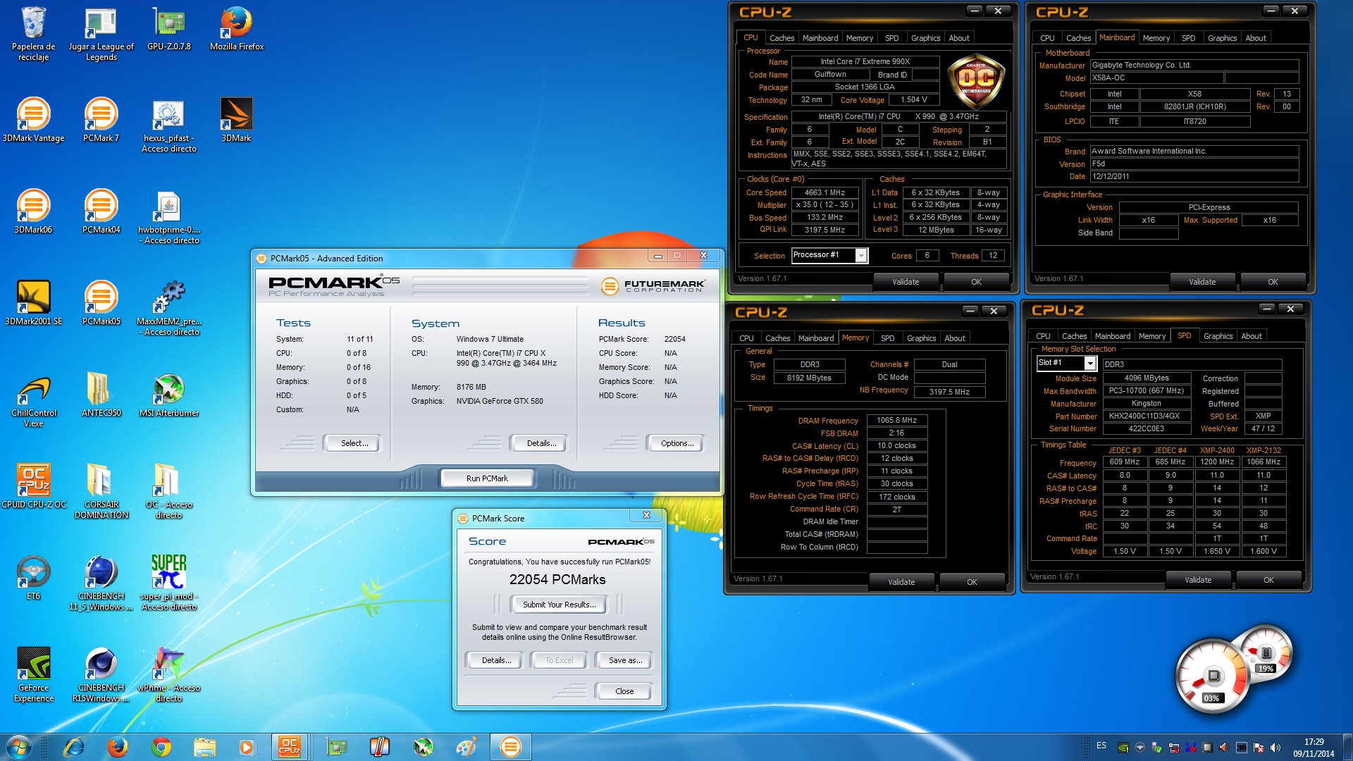The height and width of the screenshot is (761, 1353).
Task: Open the PCMark 7 desktop icon
Action: click(x=101, y=120)
